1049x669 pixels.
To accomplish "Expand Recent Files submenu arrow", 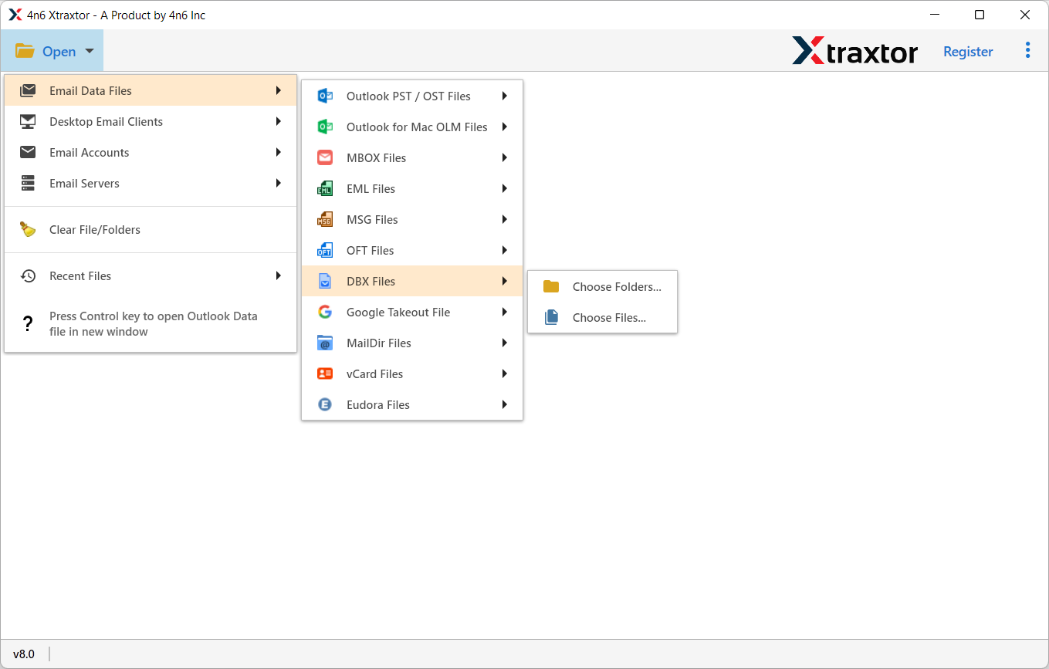I will coord(278,275).
